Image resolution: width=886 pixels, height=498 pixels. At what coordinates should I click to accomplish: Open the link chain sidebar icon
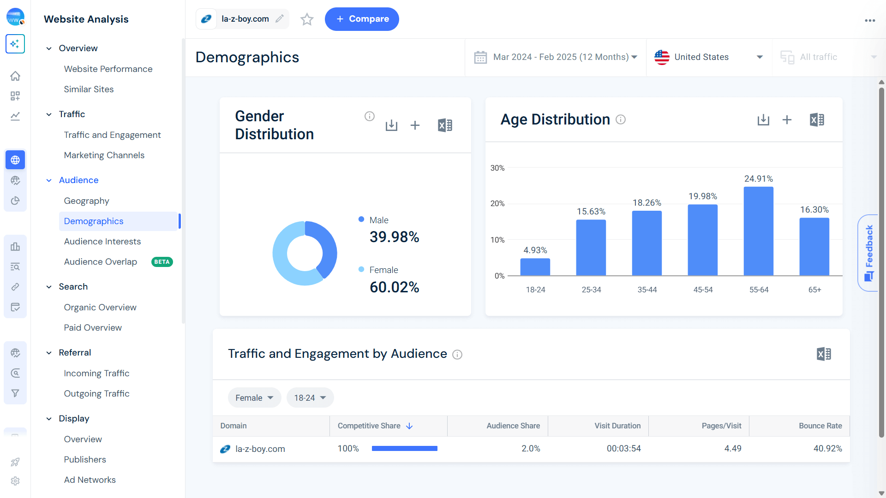pos(15,287)
